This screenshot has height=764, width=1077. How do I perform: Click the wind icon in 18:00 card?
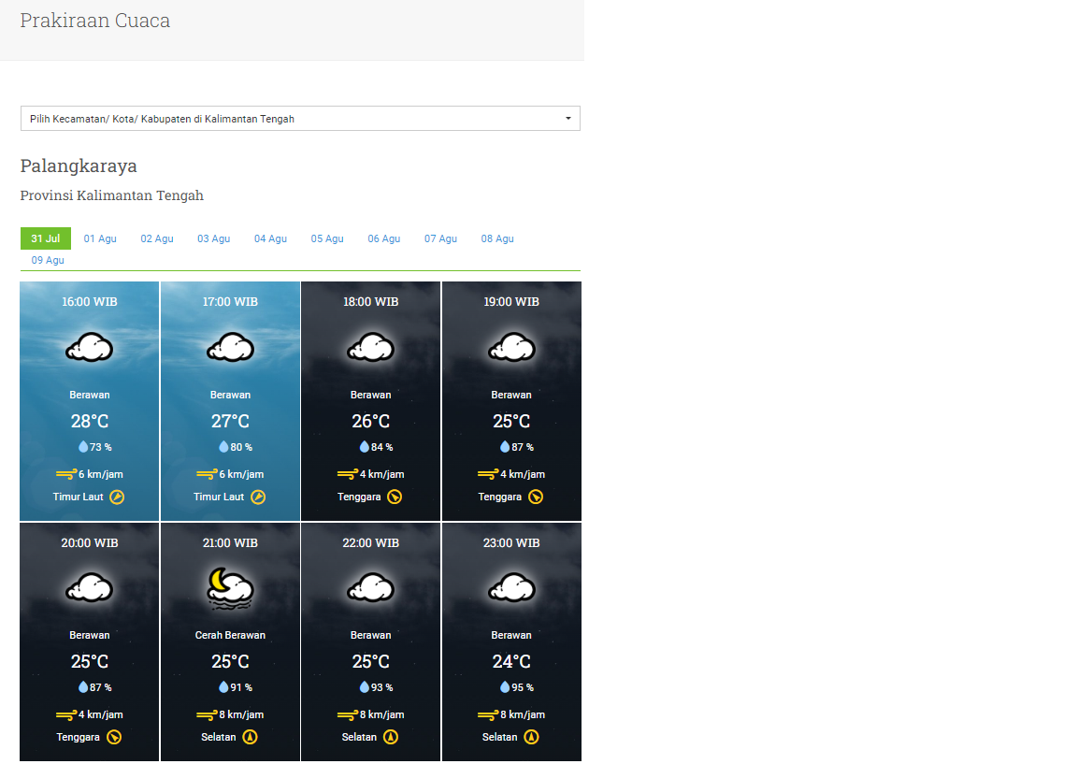pos(348,474)
